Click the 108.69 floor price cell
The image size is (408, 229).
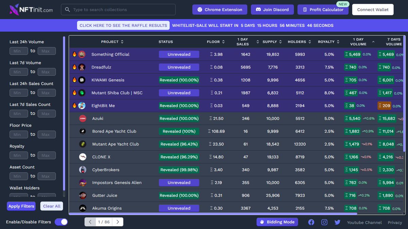pos(216,131)
